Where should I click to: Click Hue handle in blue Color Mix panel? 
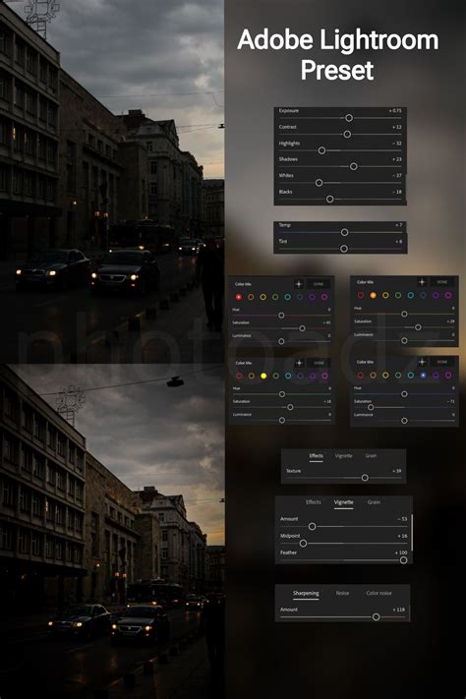404,394
